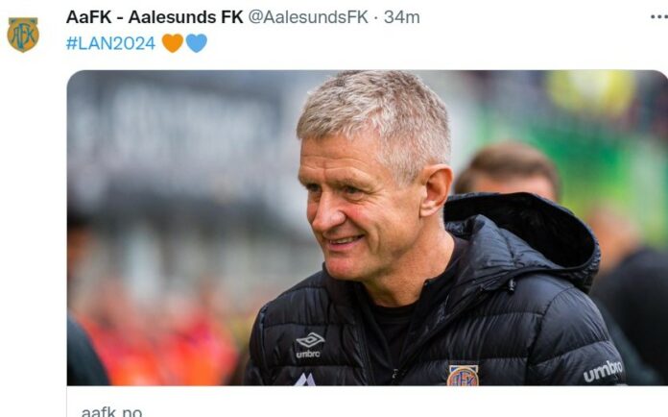
Task: Open the AaFK - Aalesunds FK display name
Action: (x=155, y=17)
